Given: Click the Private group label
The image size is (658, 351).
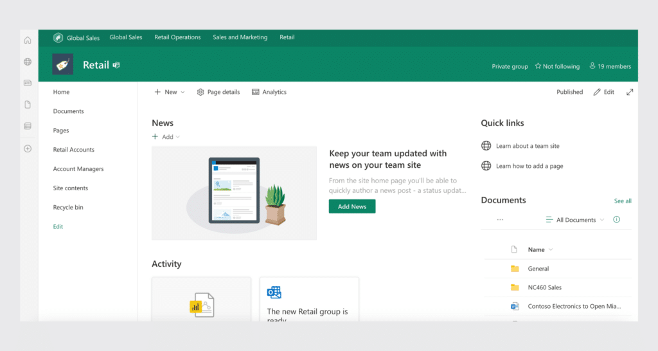Looking at the screenshot, I should 510,66.
